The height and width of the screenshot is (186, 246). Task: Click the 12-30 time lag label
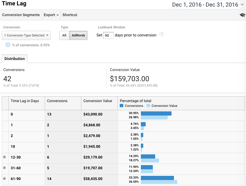[16, 157]
